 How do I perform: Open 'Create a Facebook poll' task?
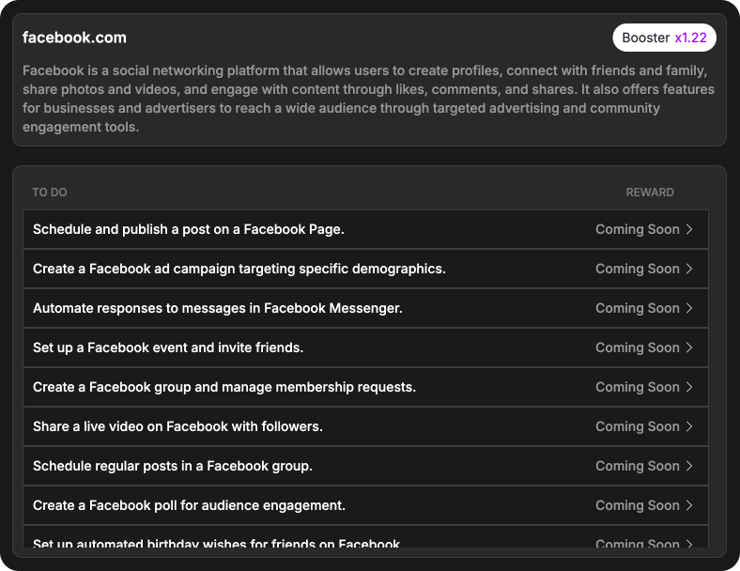[x=365, y=505]
